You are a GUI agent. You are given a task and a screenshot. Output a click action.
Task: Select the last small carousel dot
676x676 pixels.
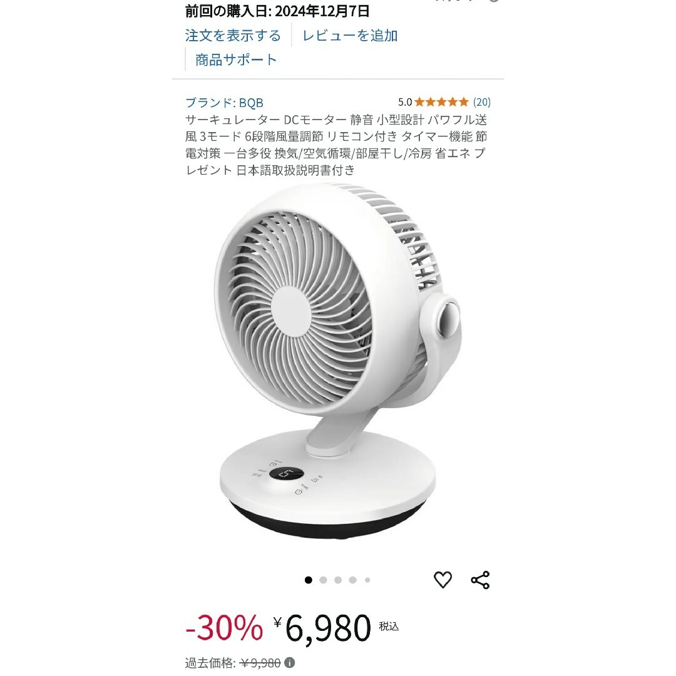[x=367, y=580]
